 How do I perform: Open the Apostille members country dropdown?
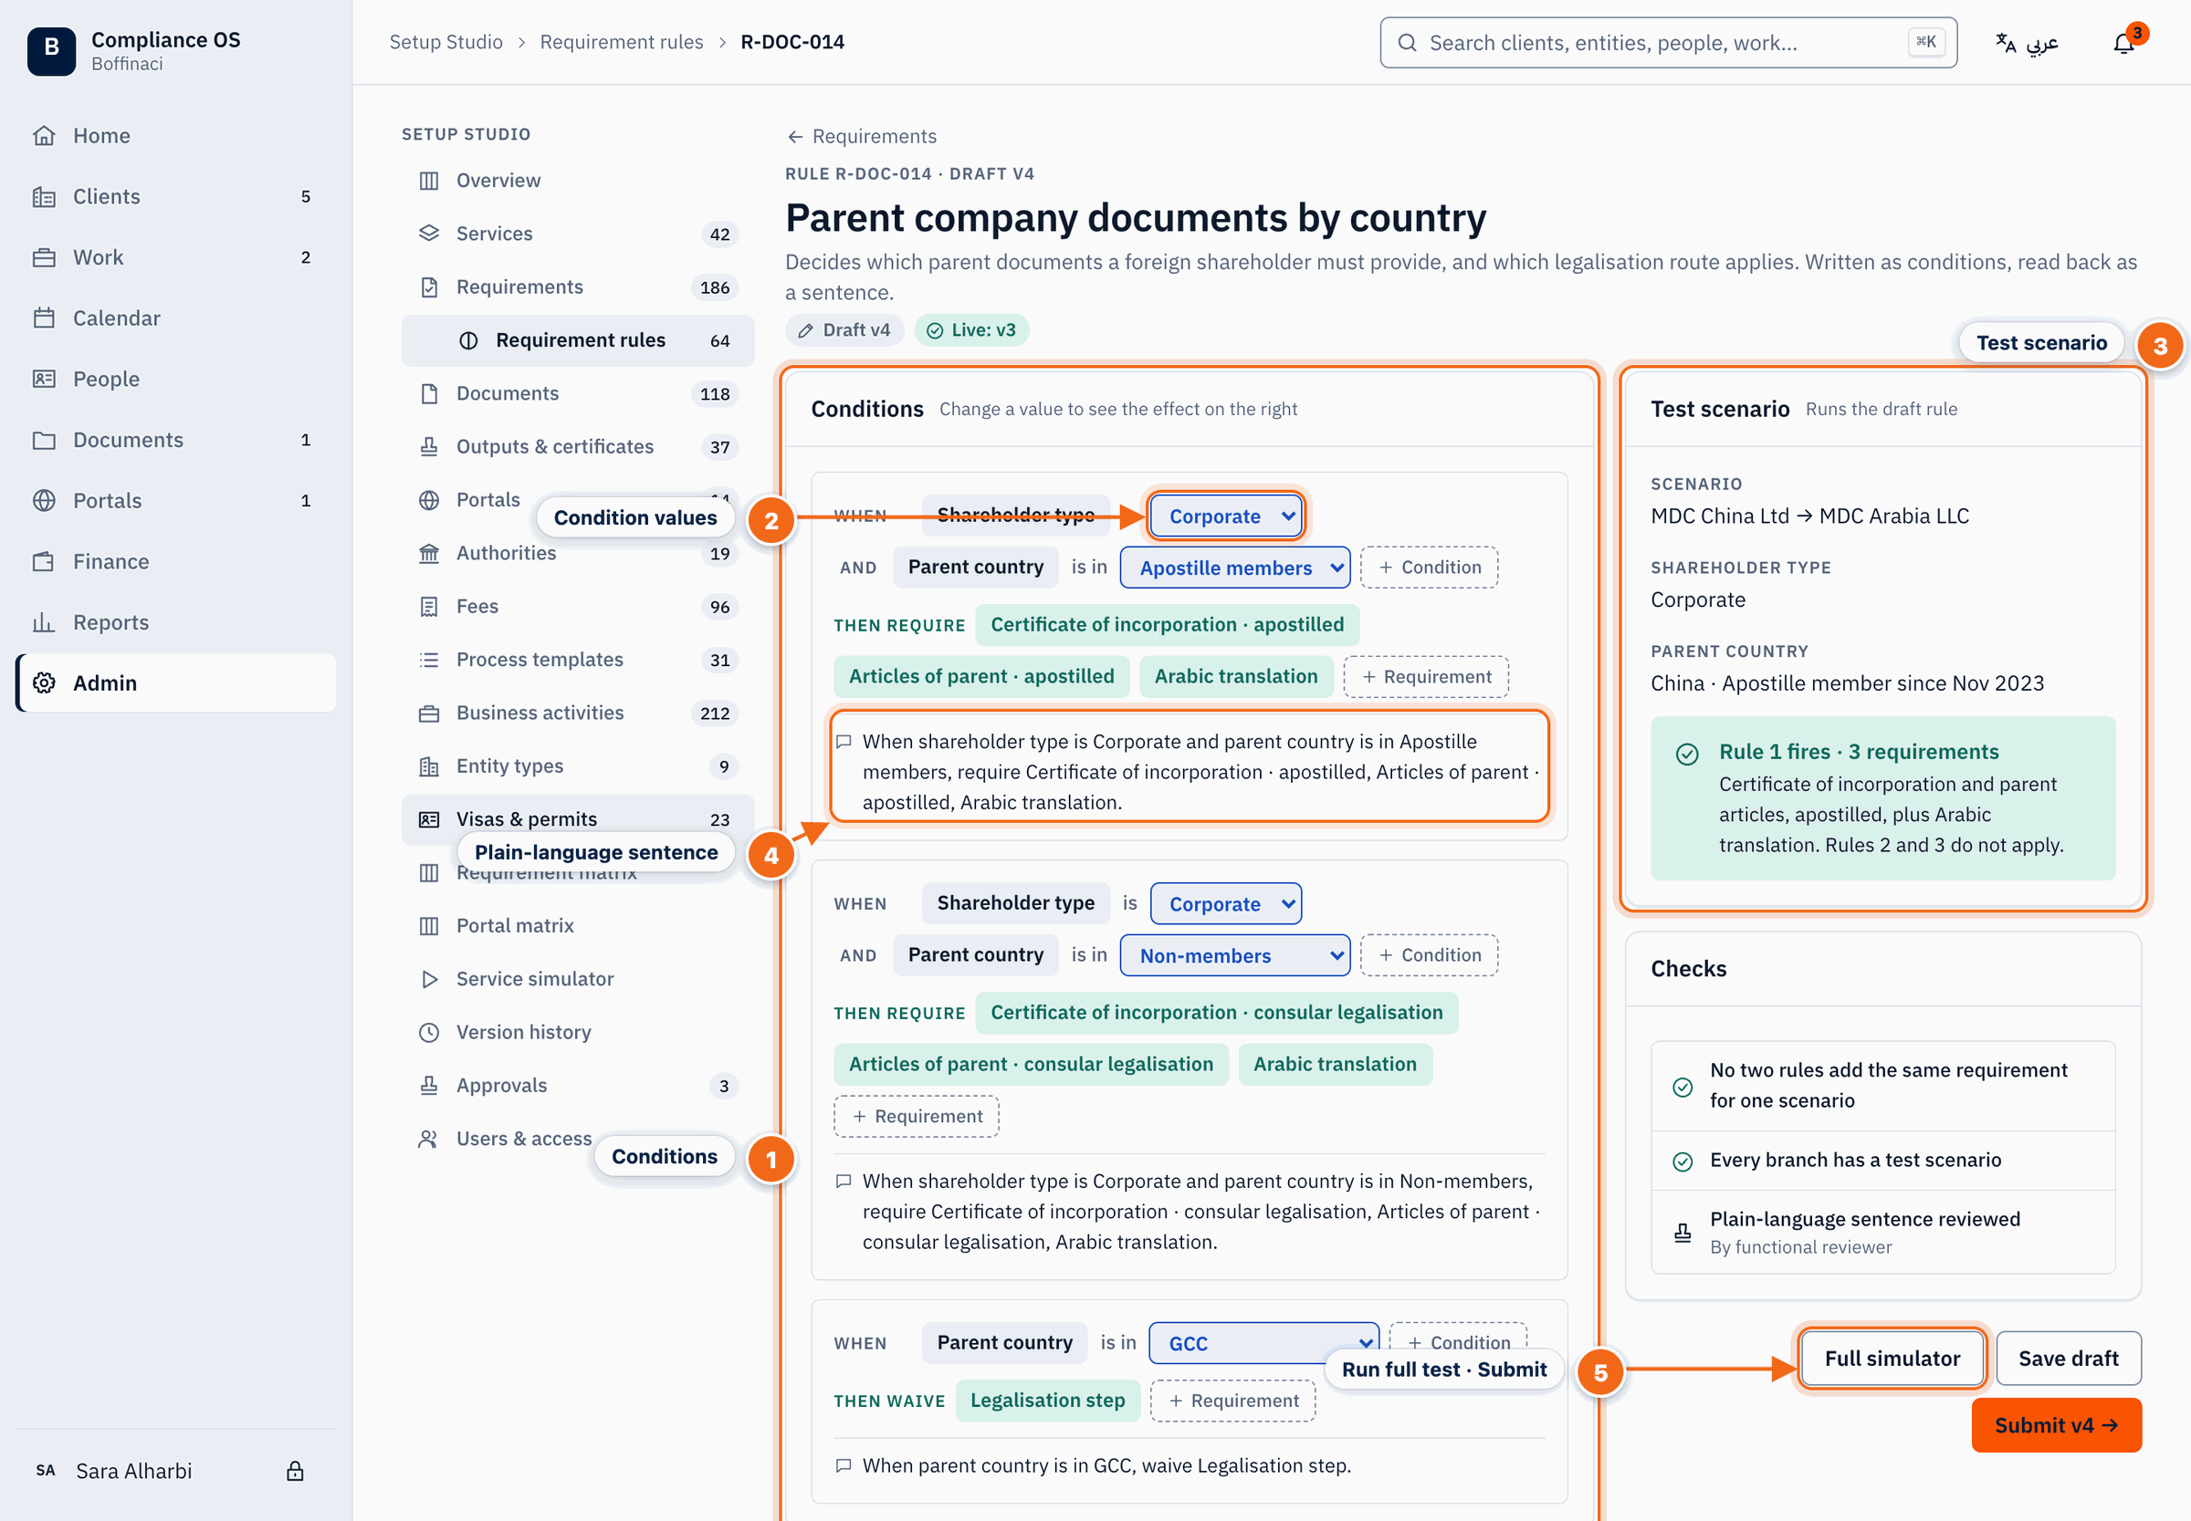click(x=1234, y=567)
